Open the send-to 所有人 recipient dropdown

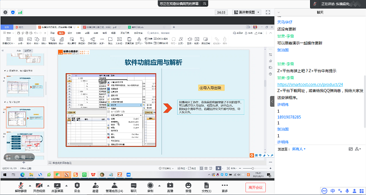(x=299, y=149)
